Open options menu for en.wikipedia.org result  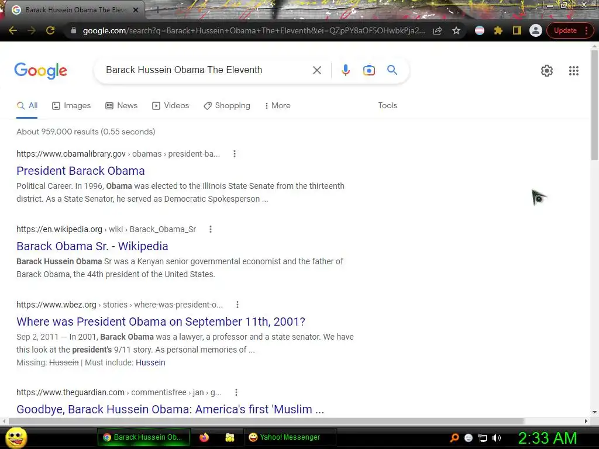point(211,229)
